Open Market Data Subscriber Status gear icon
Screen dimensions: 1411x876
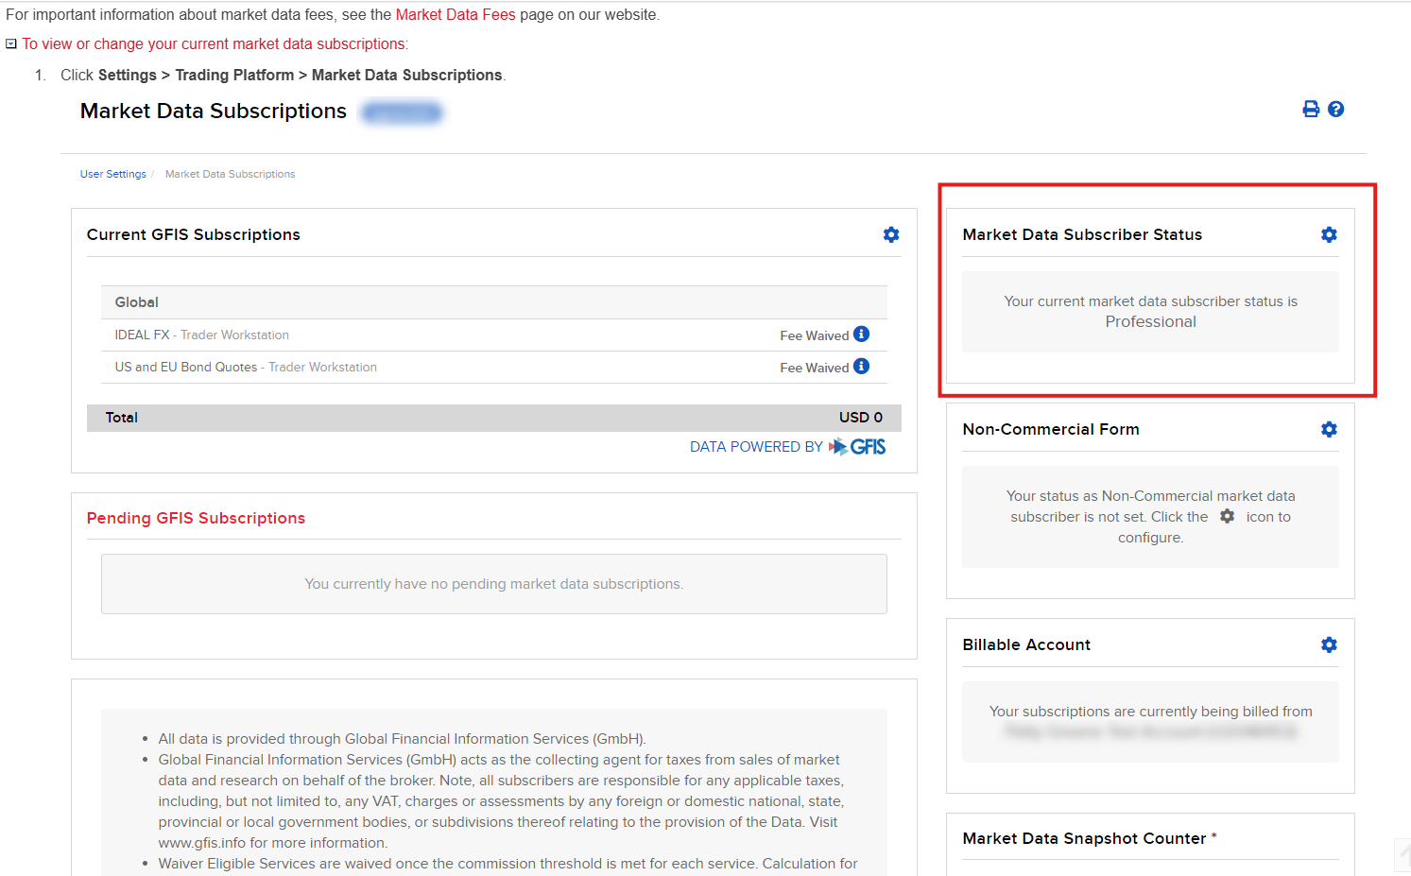pos(1329,234)
